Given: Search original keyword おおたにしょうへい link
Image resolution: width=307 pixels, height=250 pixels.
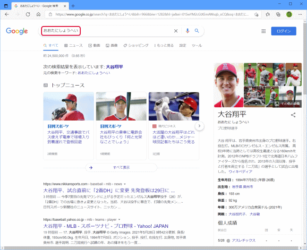Looking at the screenshot, I should click(94, 73).
